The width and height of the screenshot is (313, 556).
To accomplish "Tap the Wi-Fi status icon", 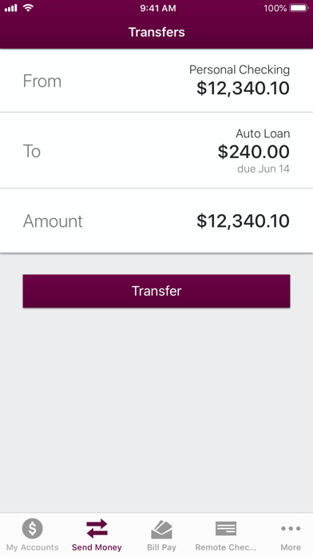I will point(28,8).
